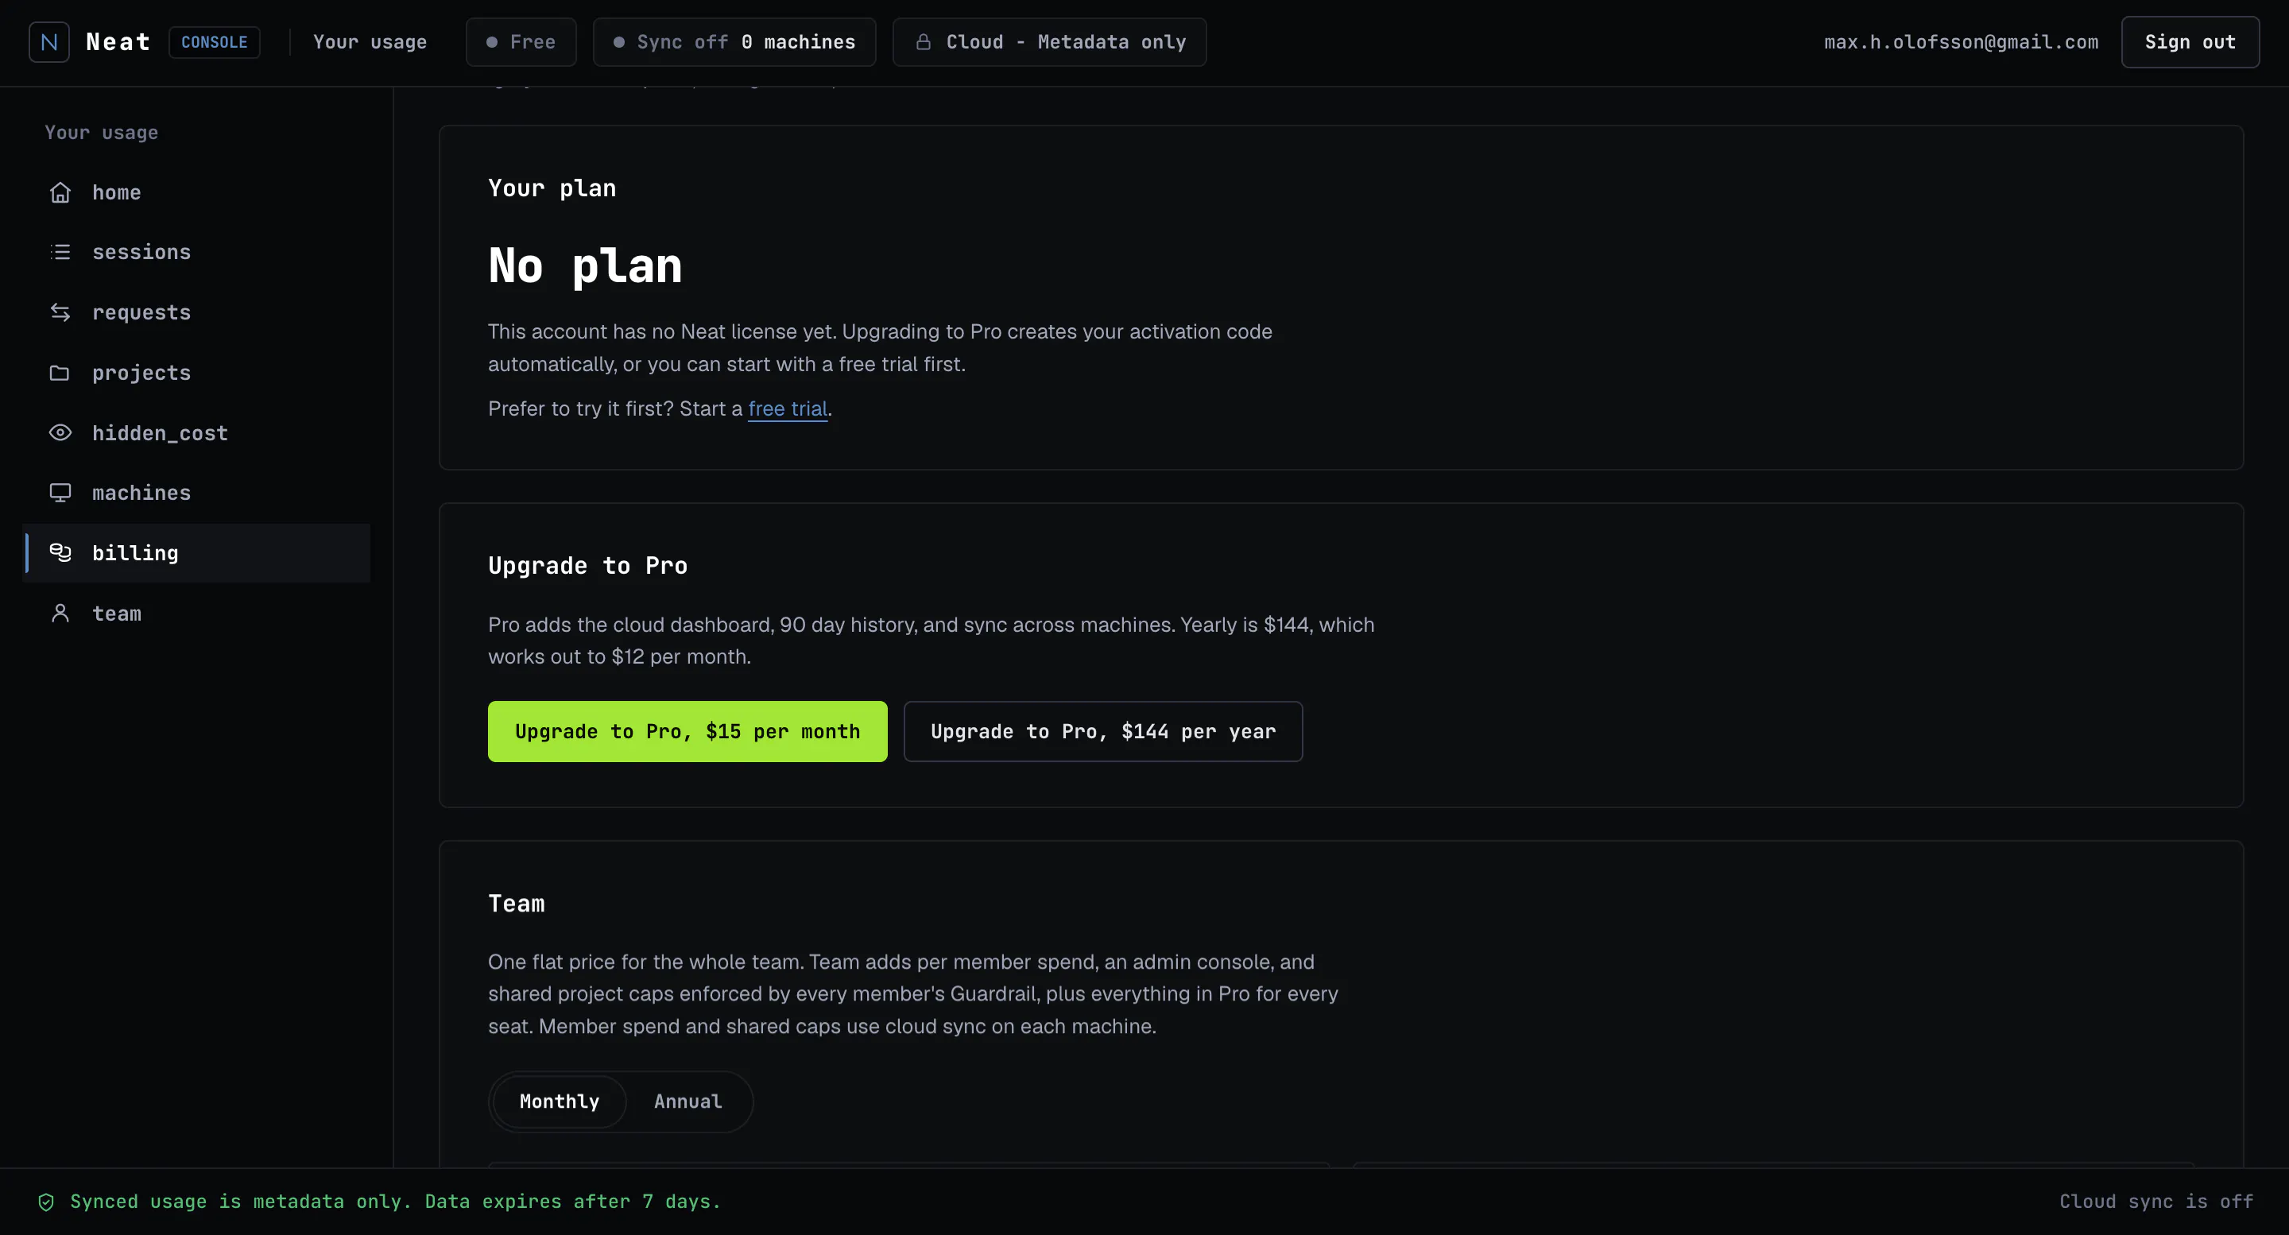Click the No plan title
Screen dimensions: 2289x1235
(585, 265)
